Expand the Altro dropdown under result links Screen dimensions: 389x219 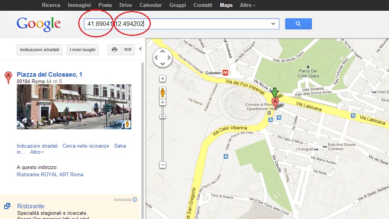pyautogui.click(x=37, y=152)
